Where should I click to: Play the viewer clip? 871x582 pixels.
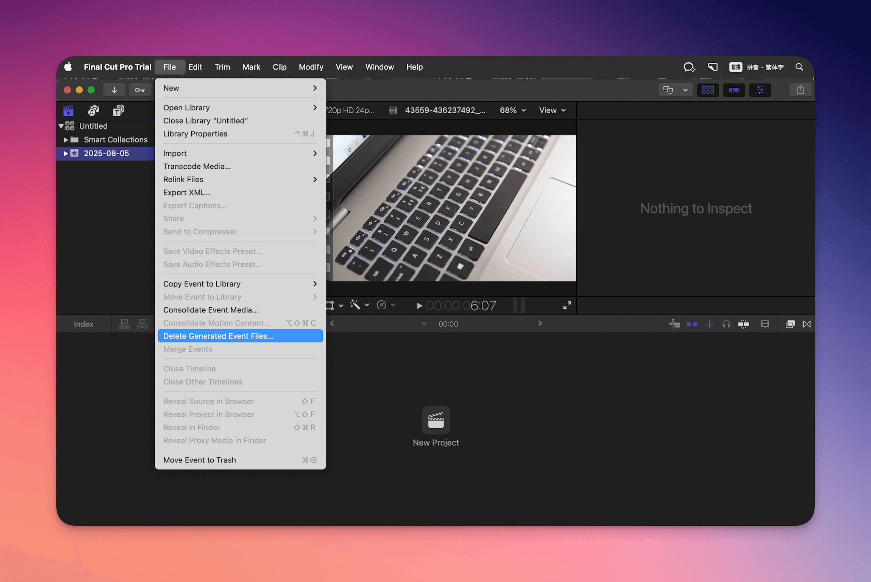click(419, 306)
